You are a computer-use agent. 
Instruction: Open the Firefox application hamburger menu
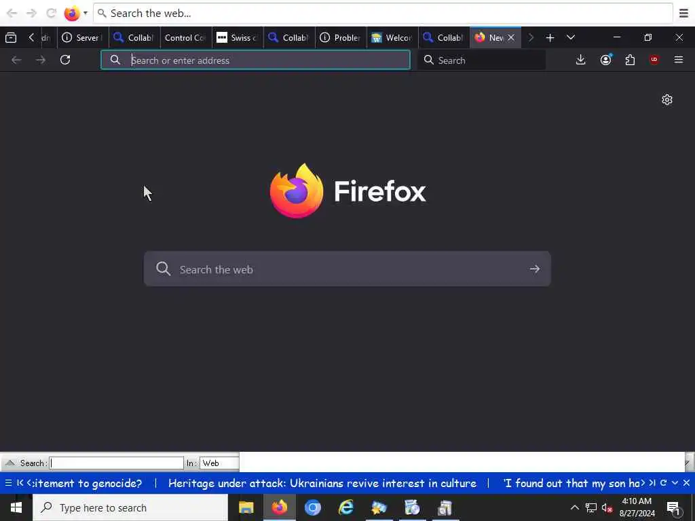coord(679,60)
